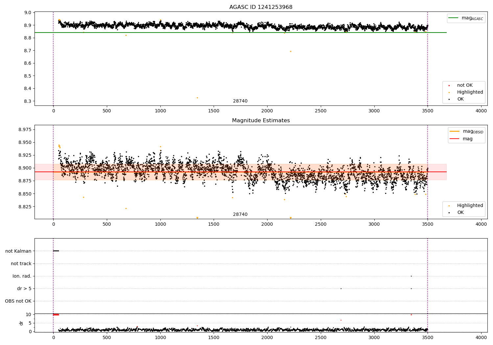Click the '1500' x-tick of the bottom plot
Image resolution: width=493 pixels, height=345 pixels.
click(x=214, y=337)
